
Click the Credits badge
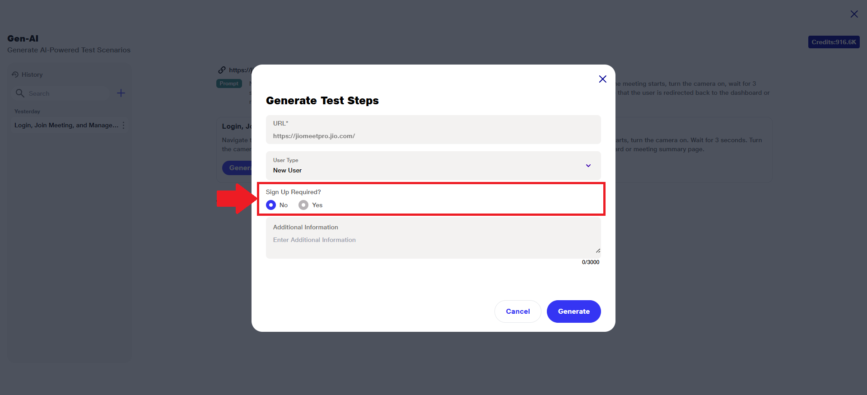(834, 42)
